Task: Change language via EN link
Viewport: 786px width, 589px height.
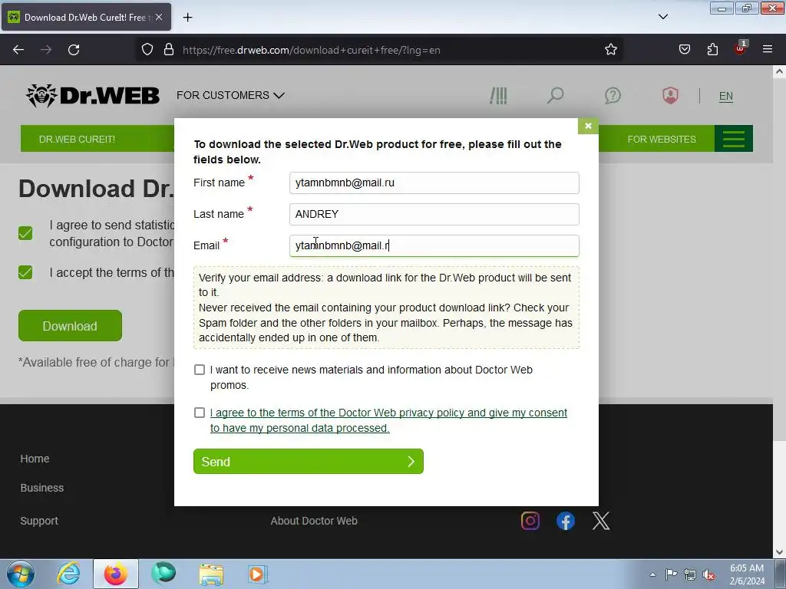Action: pos(726,96)
